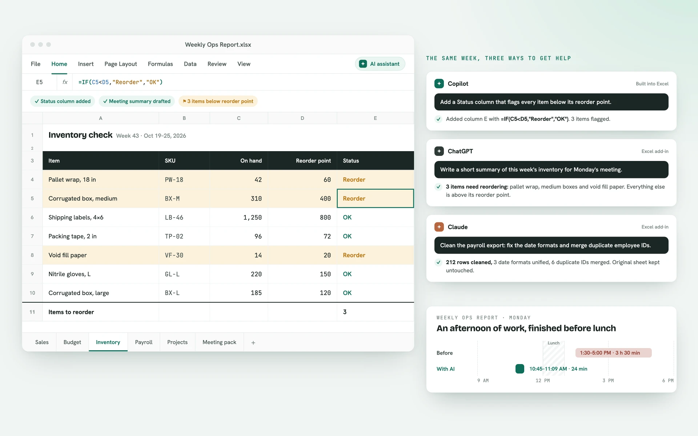Image resolution: width=698 pixels, height=436 pixels.
Task: Add a new sheet with plus icon
Action: point(253,343)
